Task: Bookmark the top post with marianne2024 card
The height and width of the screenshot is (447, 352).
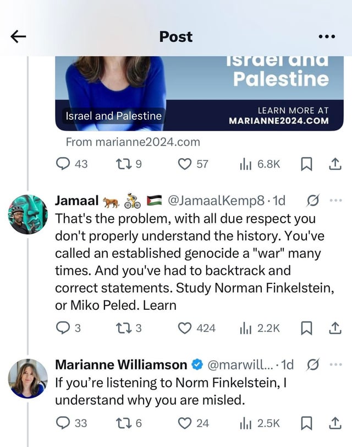Action: pos(306,164)
